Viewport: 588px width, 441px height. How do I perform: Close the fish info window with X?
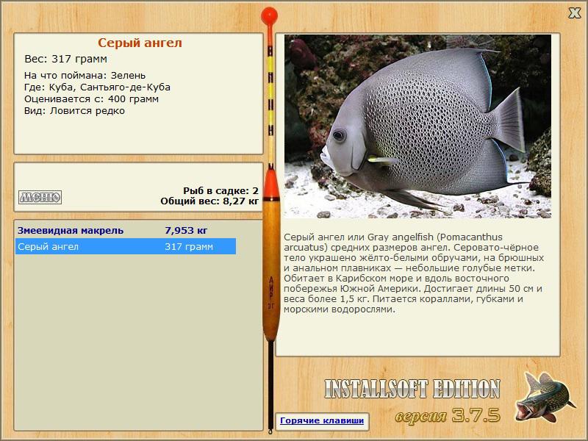[574, 13]
